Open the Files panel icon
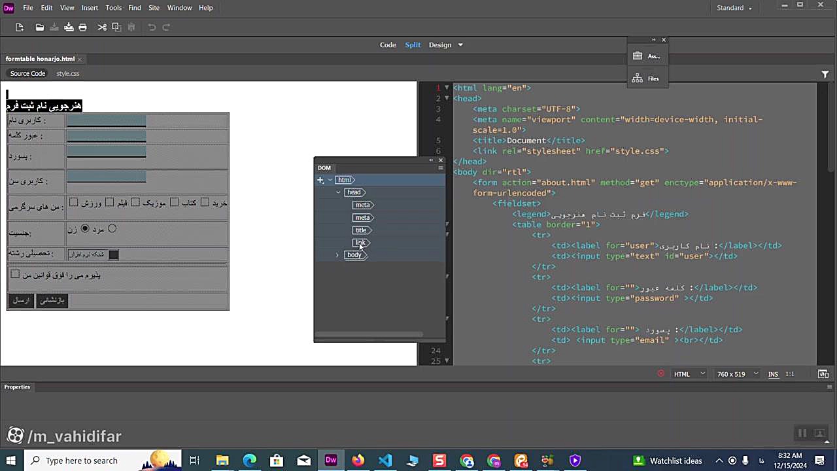 [638, 78]
